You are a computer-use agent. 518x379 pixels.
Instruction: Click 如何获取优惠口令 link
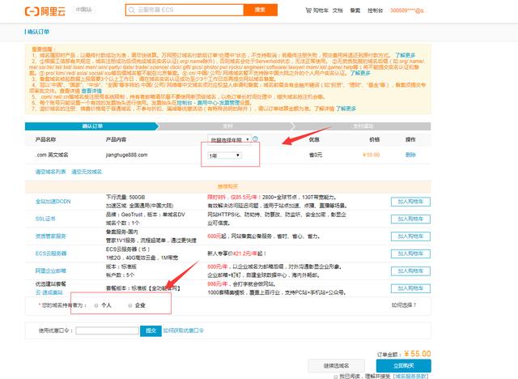click(184, 330)
